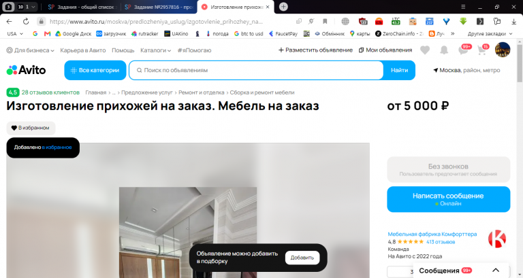Click the blue funnel extension icon

[446, 21]
